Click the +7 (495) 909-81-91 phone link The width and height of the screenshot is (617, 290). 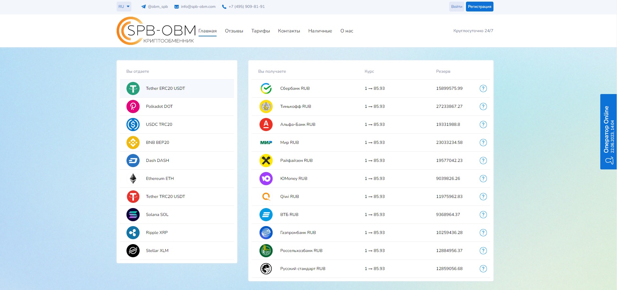(x=243, y=7)
